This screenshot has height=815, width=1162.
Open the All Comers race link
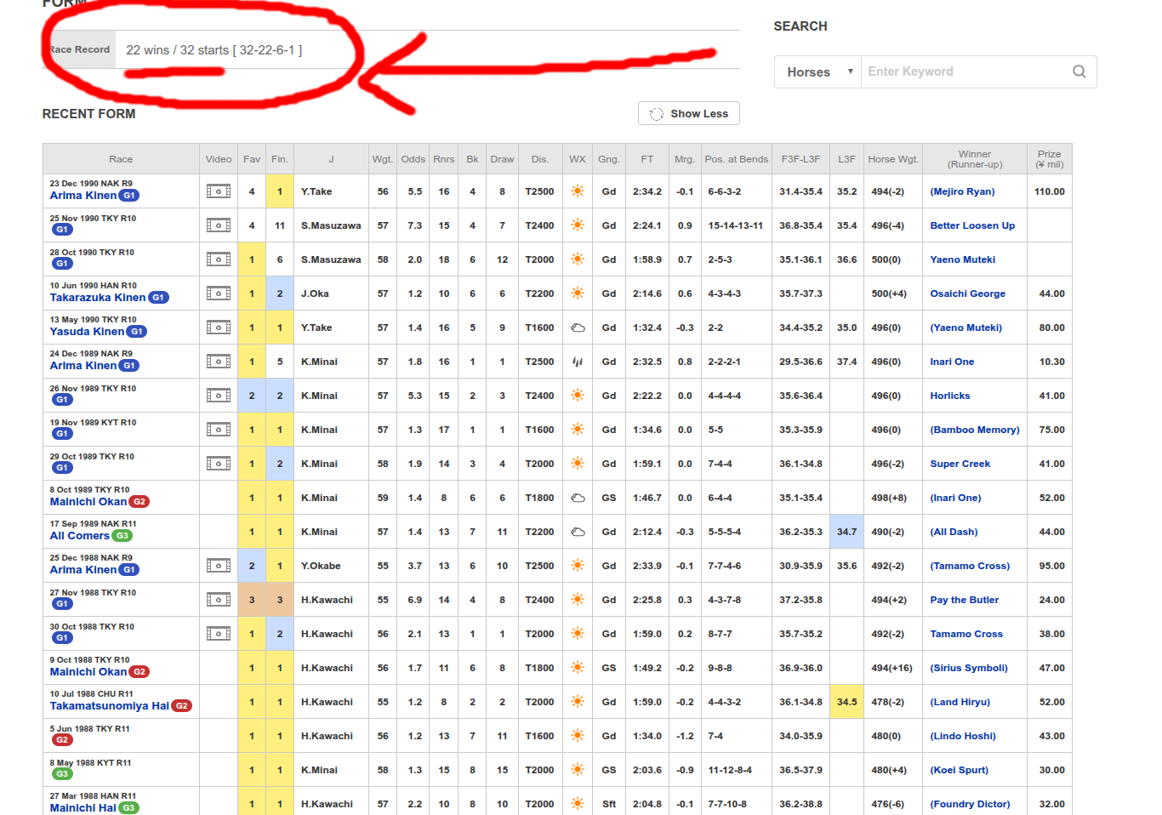point(80,536)
